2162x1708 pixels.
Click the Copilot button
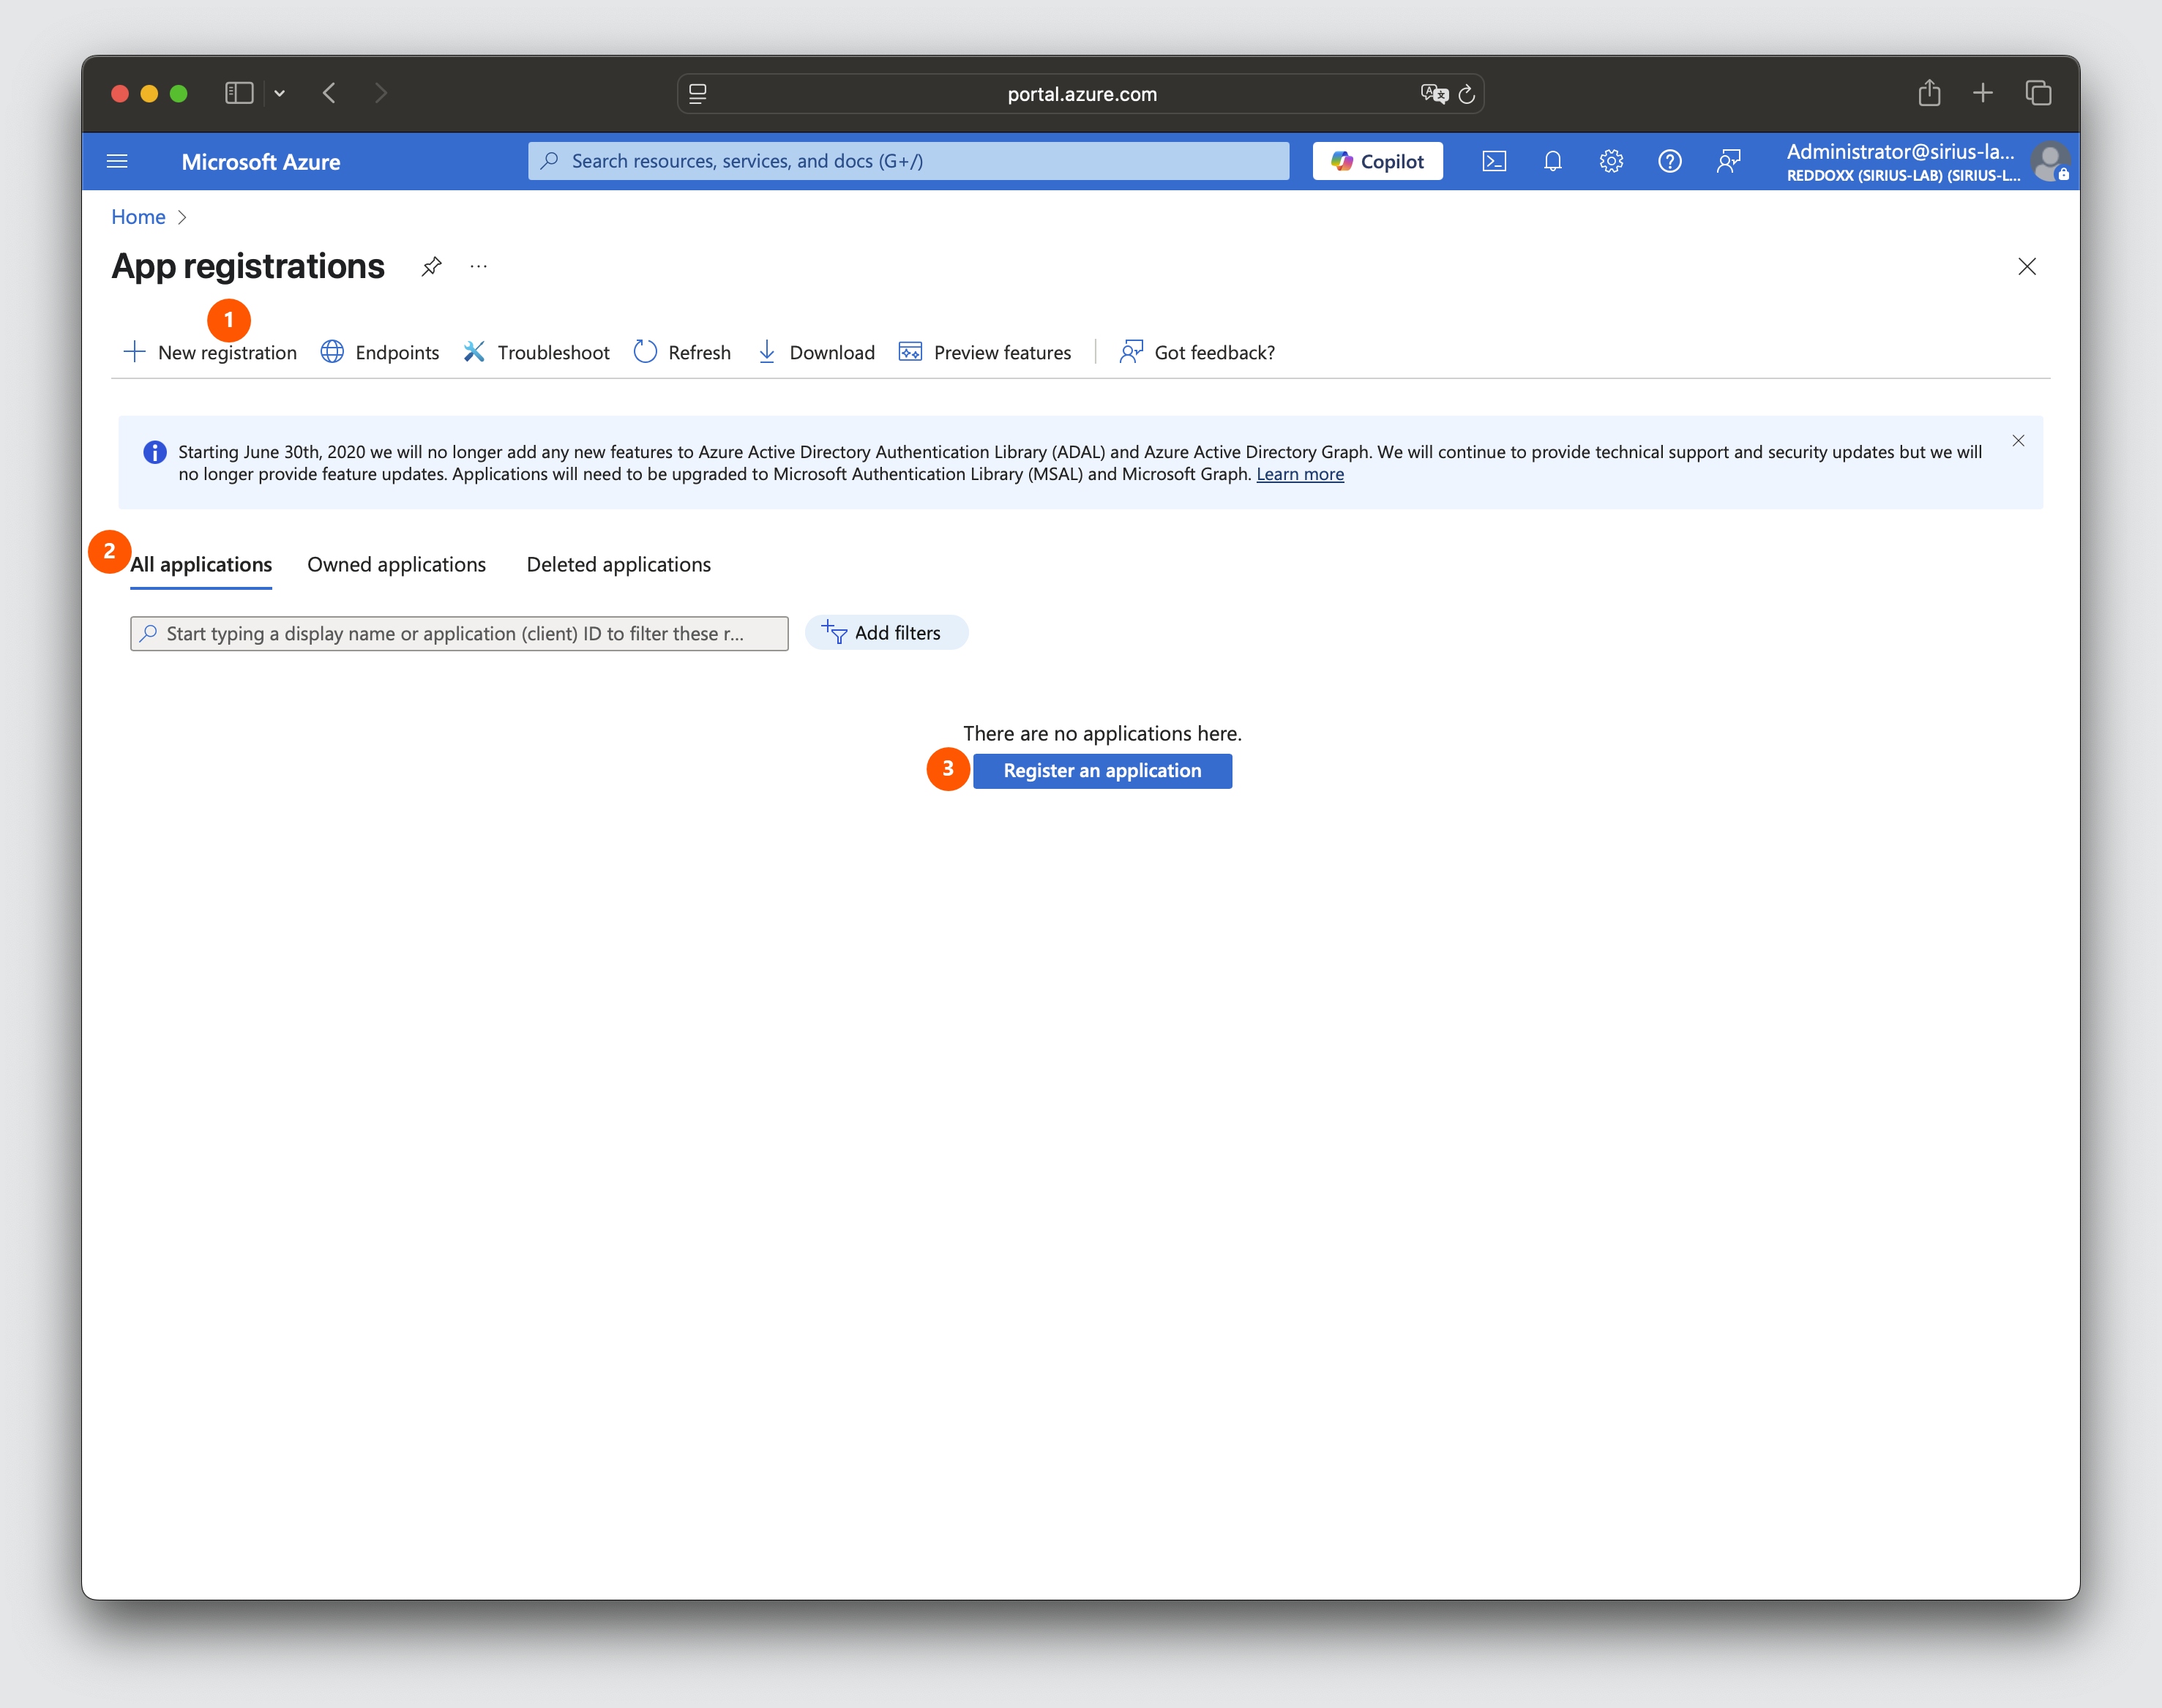pos(1377,161)
